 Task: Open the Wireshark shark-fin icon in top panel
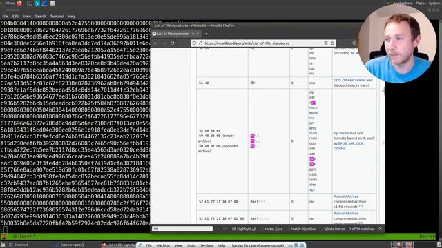point(44,3)
